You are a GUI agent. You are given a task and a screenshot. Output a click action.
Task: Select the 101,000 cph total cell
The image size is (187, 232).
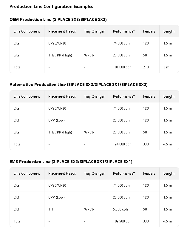[122, 67]
